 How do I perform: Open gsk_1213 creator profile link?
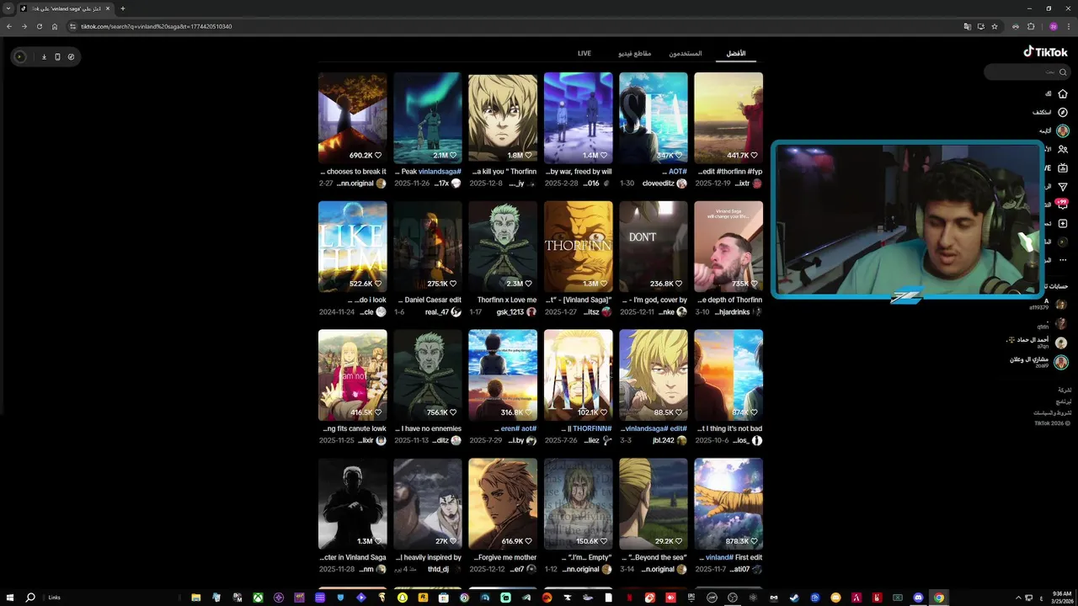510,312
